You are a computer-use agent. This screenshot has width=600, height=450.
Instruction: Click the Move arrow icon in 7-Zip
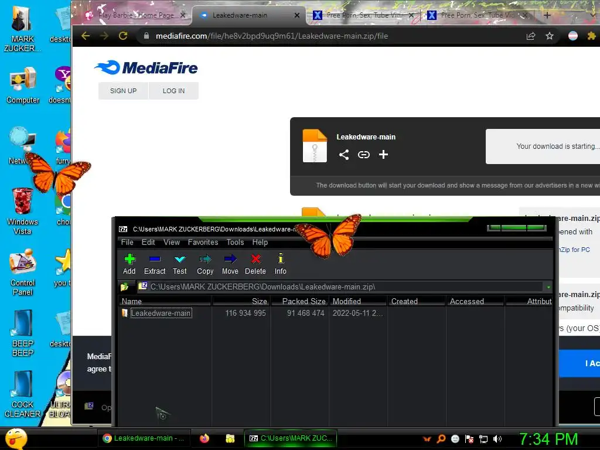(x=230, y=264)
